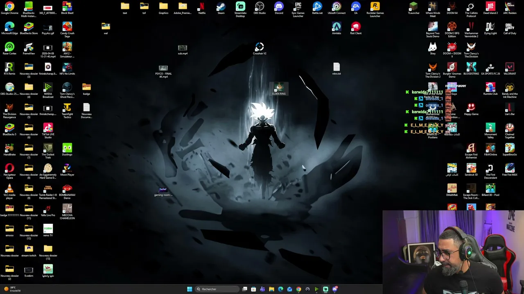Select the Block Blast! desktop icon
The height and width of the screenshot is (294, 524).
coord(67,8)
